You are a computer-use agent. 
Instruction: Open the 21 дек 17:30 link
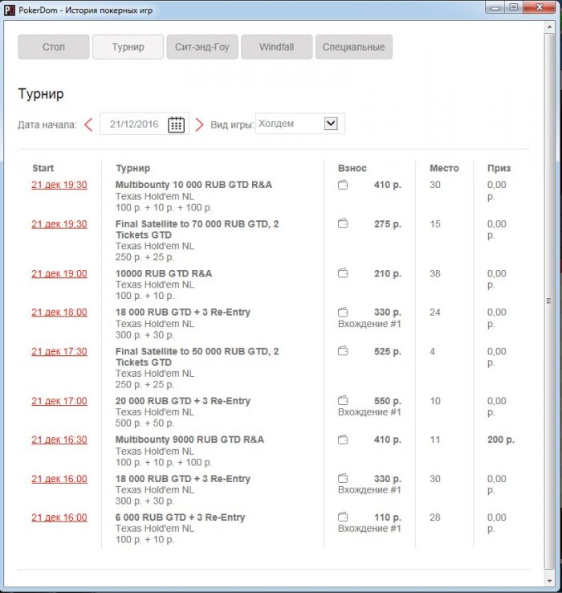(59, 351)
